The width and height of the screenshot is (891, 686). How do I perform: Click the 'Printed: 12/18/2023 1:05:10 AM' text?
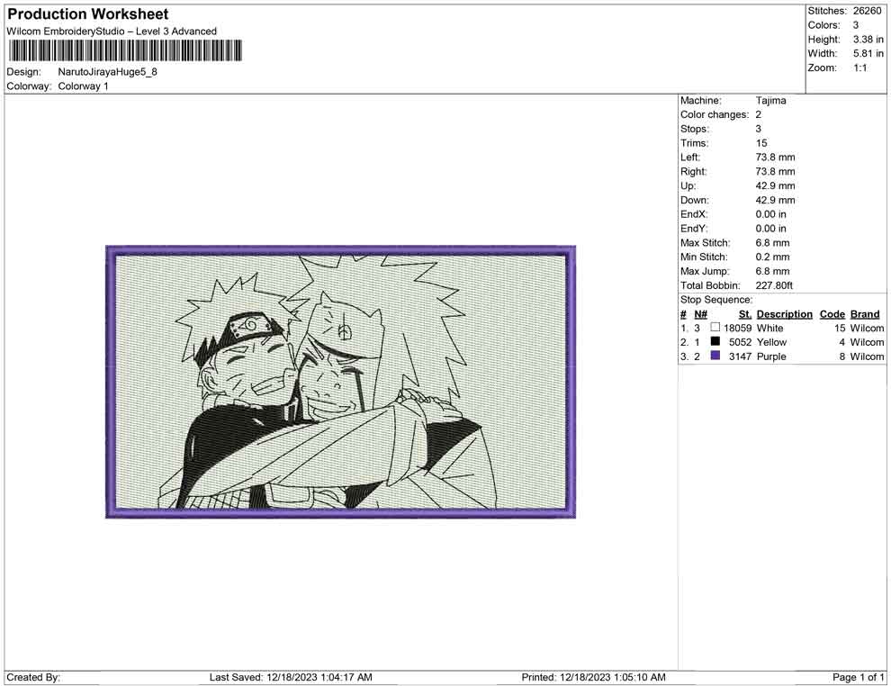pos(593,678)
